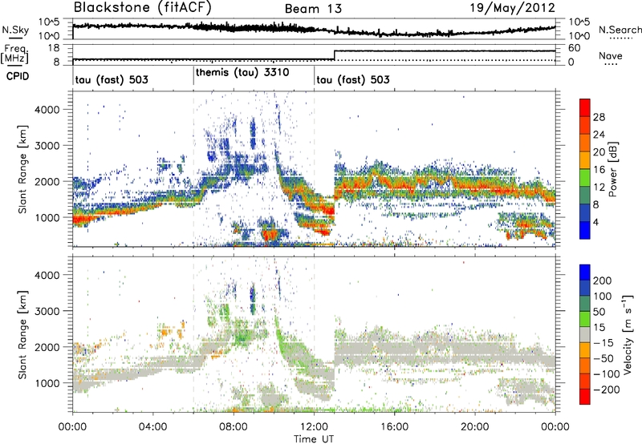Click the date "19/May/2012"
Screen dimensions: 642x444
[x=512, y=8]
